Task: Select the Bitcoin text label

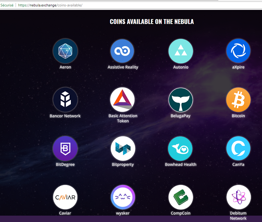Action: tap(238, 116)
